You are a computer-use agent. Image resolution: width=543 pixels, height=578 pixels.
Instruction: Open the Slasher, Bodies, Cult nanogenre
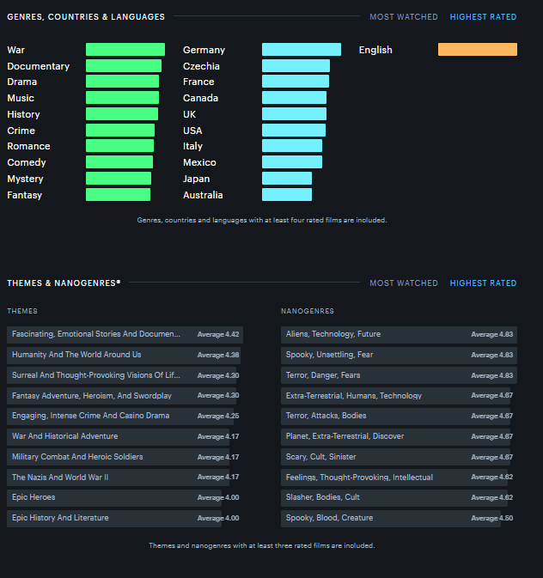(322, 497)
